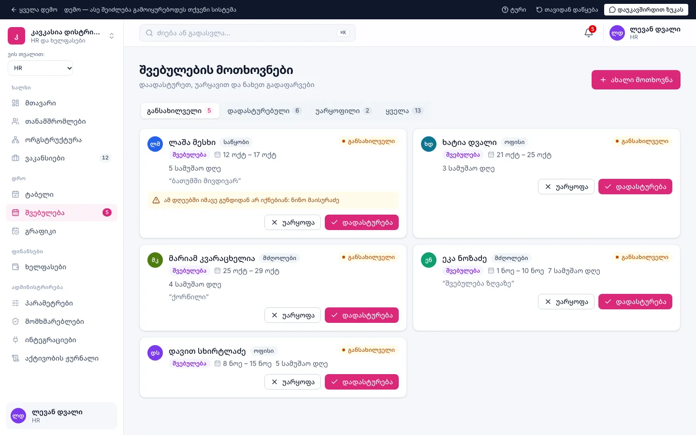696x435 pixels.
Task: Open აქტივობის ჟურნალი log
Action: 61,358
